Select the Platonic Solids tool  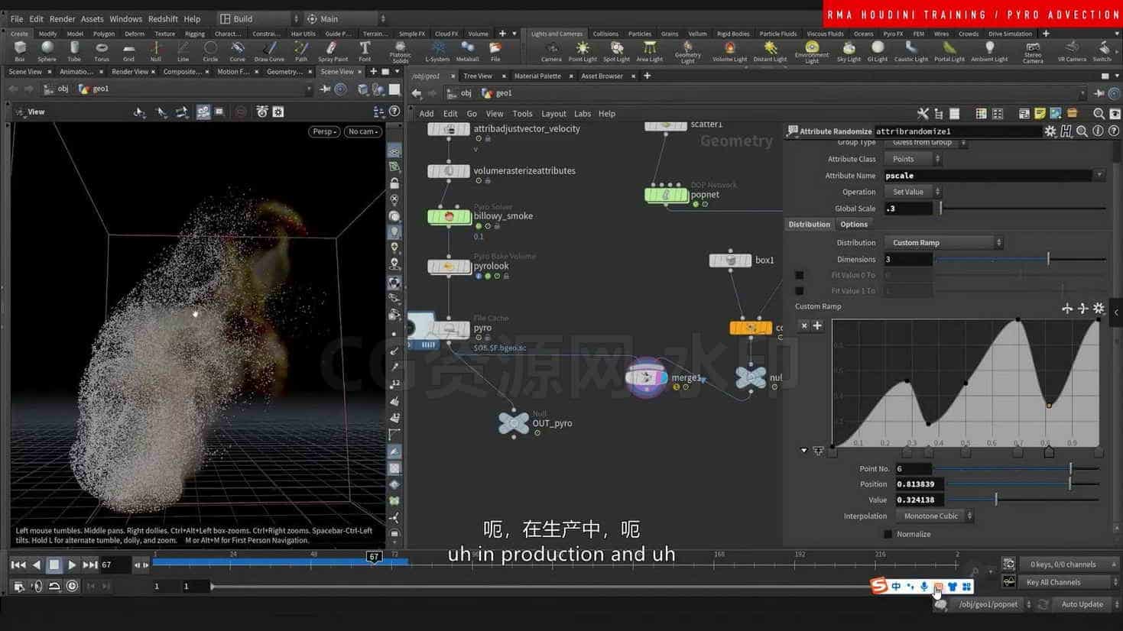400,52
